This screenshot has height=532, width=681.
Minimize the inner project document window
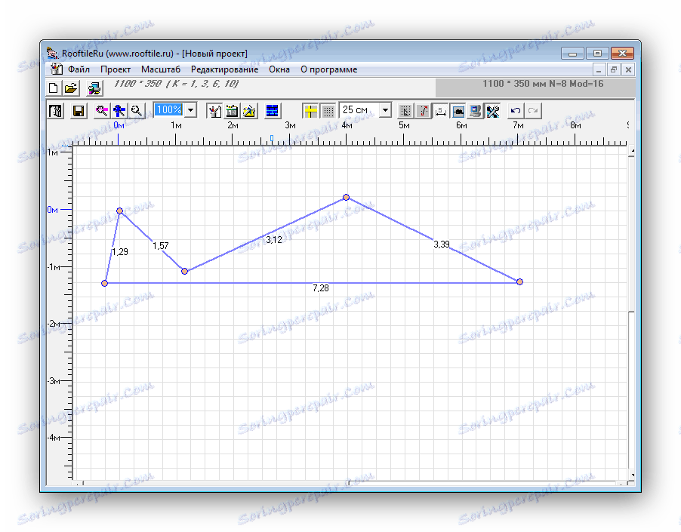599,69
